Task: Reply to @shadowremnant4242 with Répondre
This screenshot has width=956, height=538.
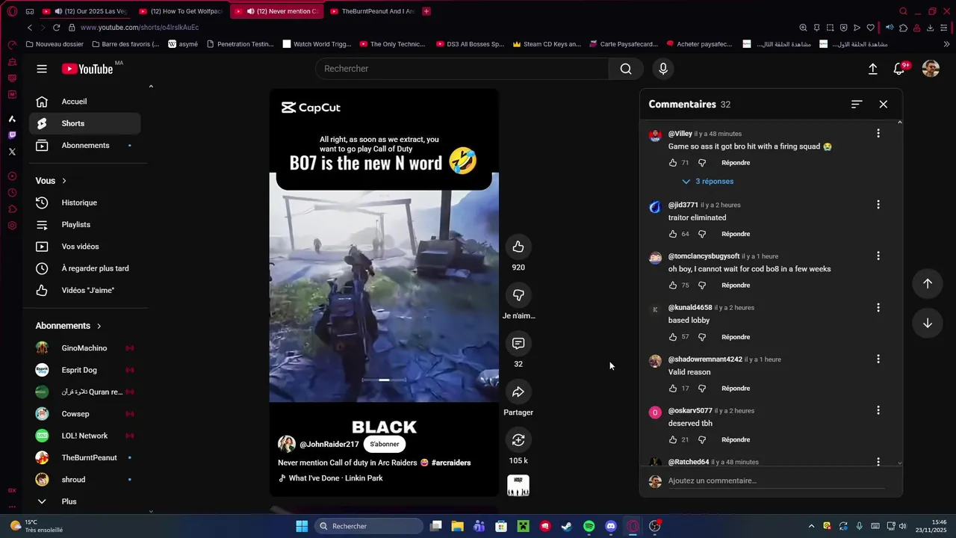Action: click(736, 389)
